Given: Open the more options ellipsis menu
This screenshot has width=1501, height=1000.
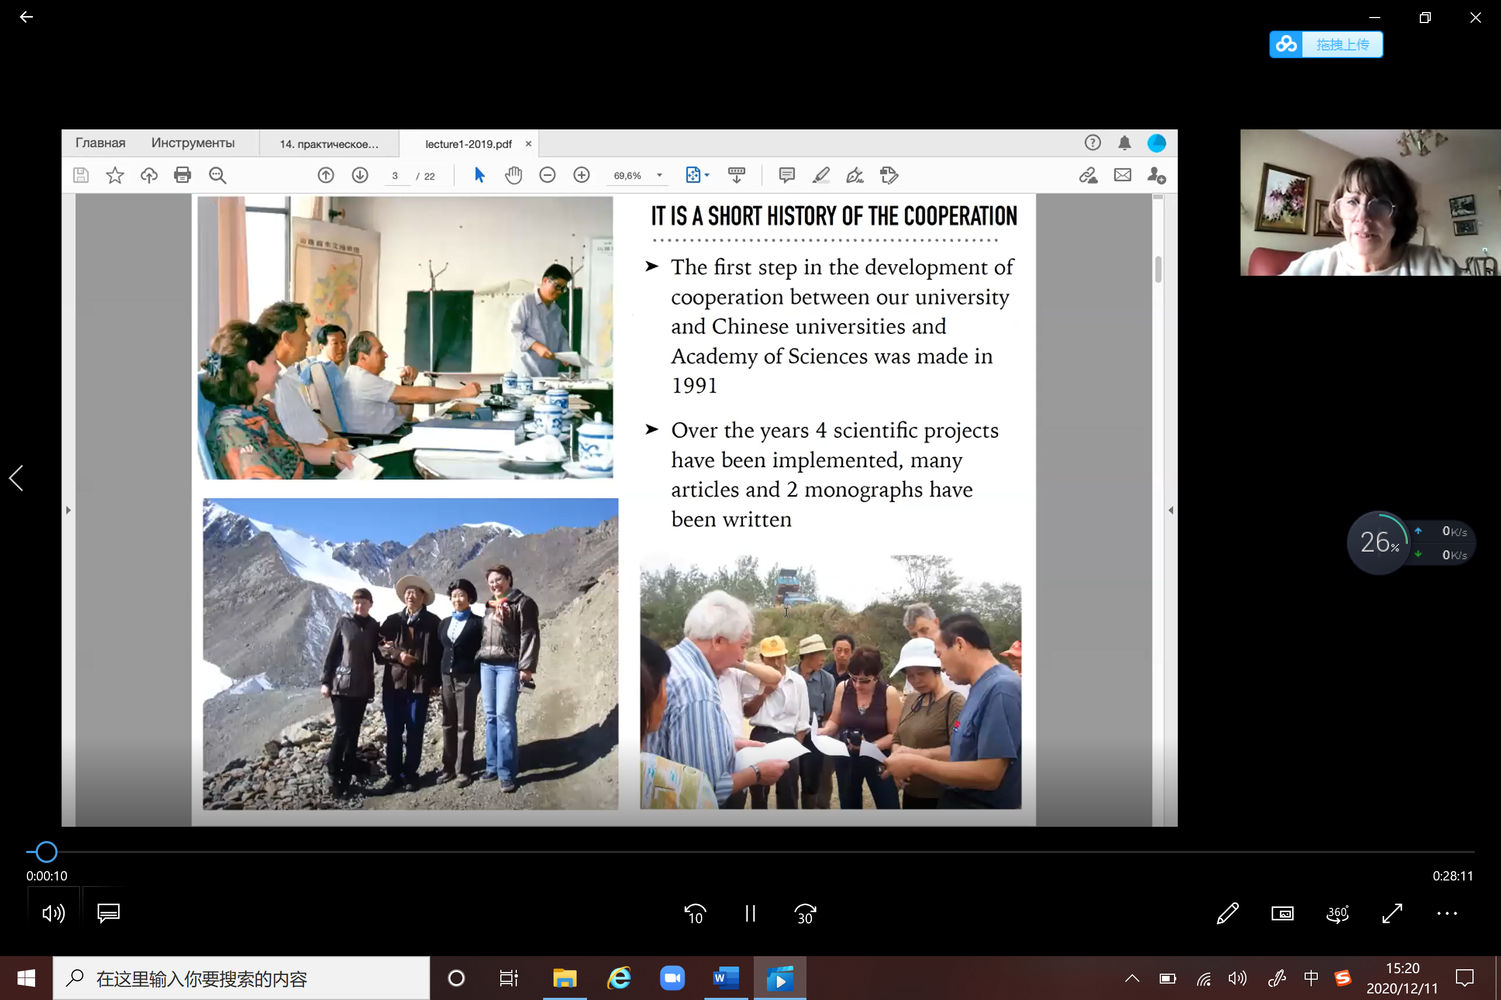Looking at the screenshot, I should point(1447,913).
